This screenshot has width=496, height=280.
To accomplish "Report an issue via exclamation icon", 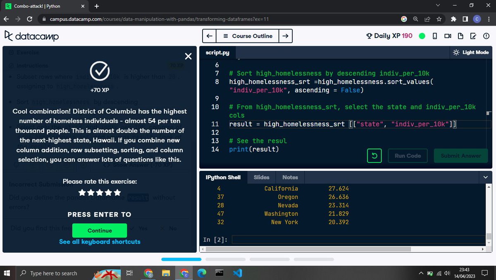I will pos(486,36).
